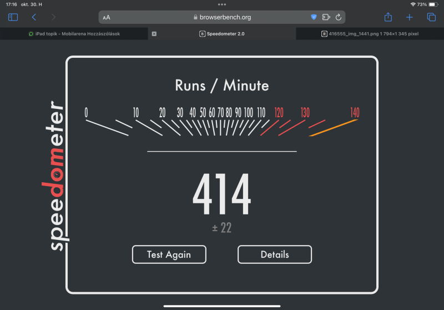Viewport: 444px width, 310px height.
Task: Click the 140 gauge label
Action: (355, 112)
